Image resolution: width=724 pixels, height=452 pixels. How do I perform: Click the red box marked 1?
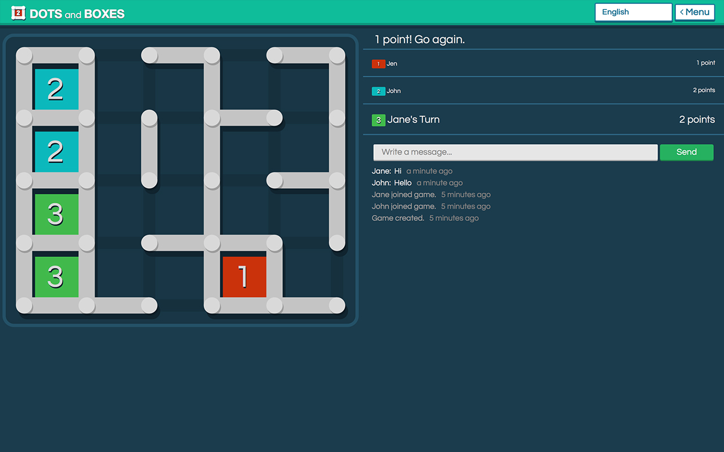pyautogui.click(x=244, y=276)
